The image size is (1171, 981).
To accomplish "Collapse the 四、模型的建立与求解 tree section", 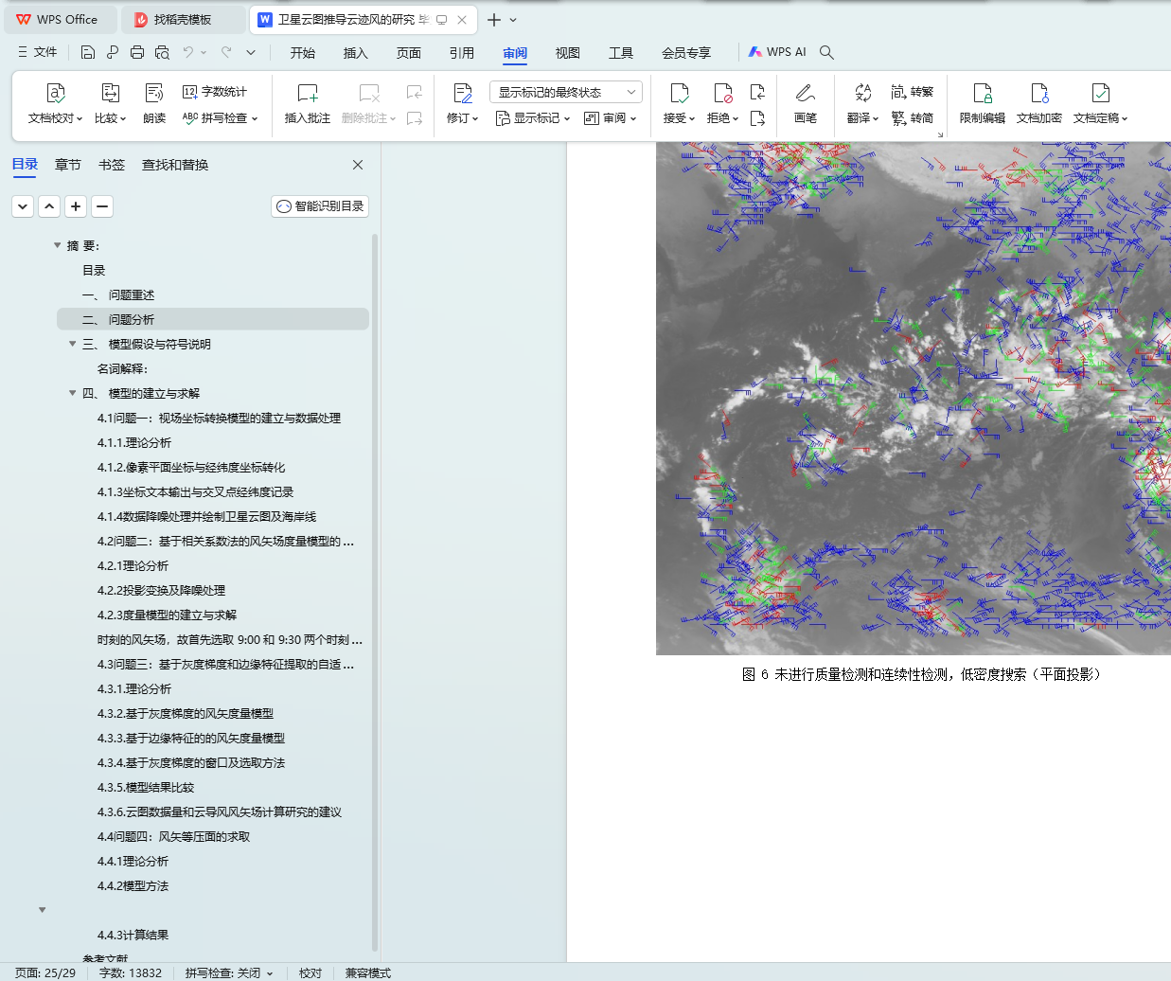I will click(x=73, y=393).
